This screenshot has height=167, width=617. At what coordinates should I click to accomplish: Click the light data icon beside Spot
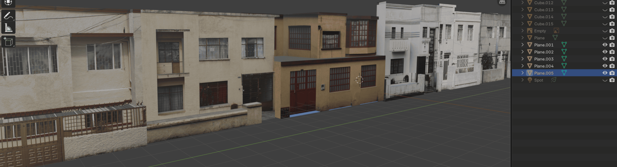click(x=554, y=80)
